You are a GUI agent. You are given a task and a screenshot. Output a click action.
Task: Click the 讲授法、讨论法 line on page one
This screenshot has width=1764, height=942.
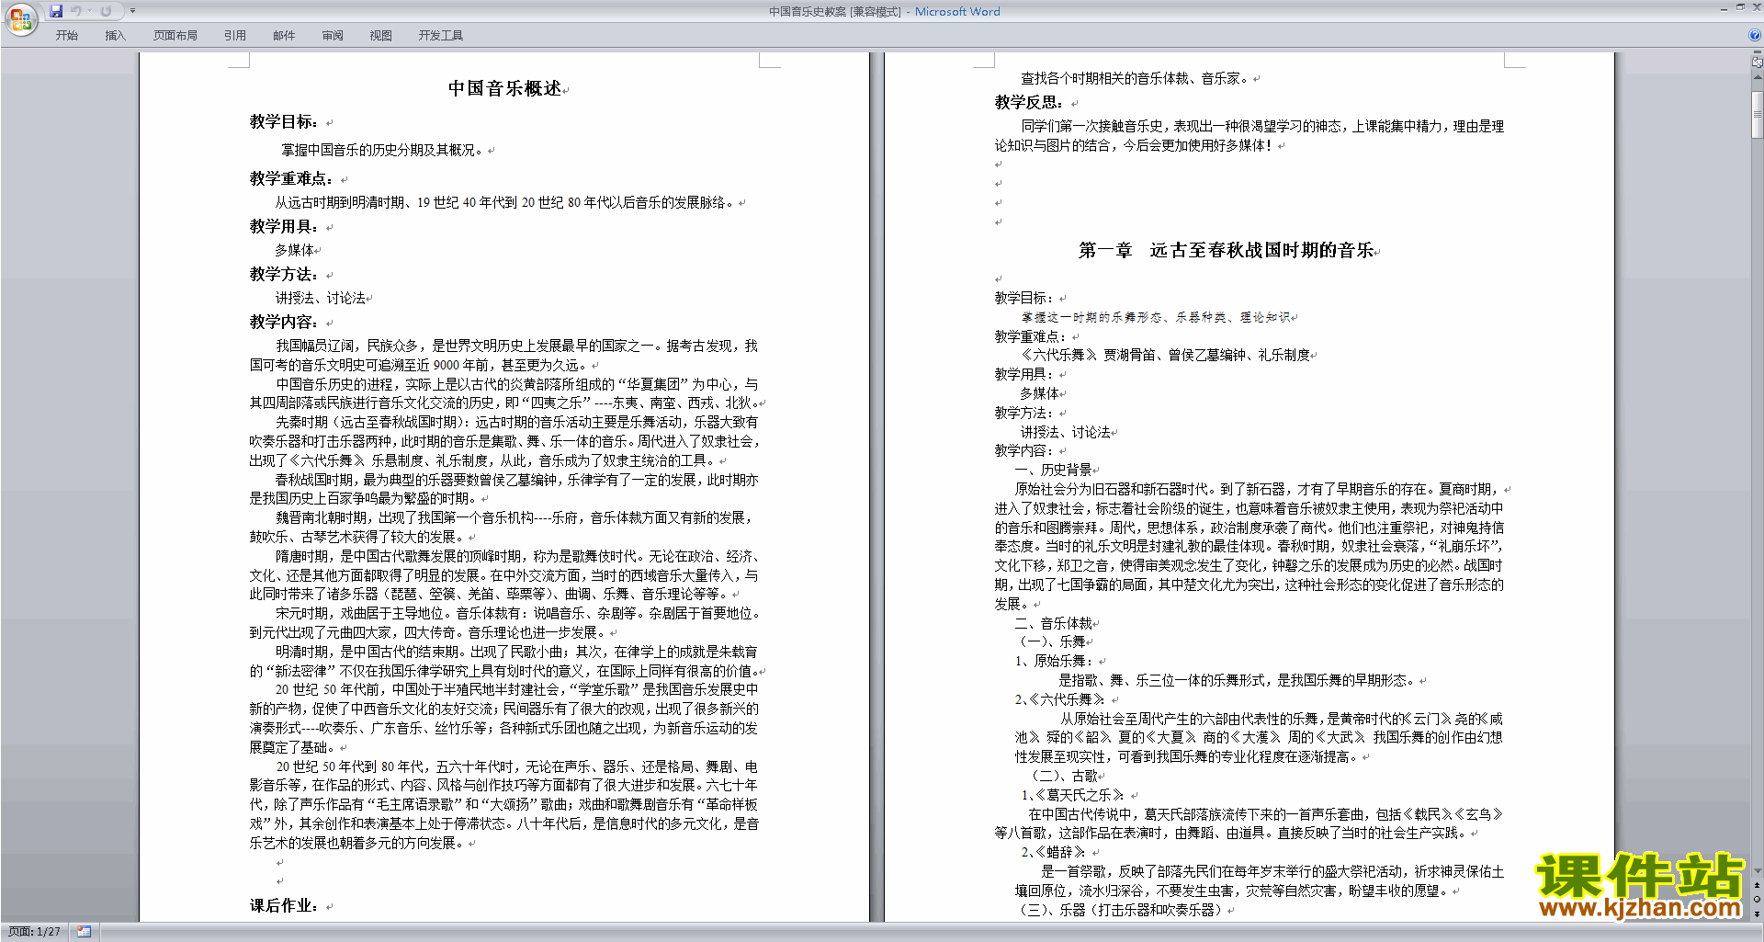(x=321, y=298)
